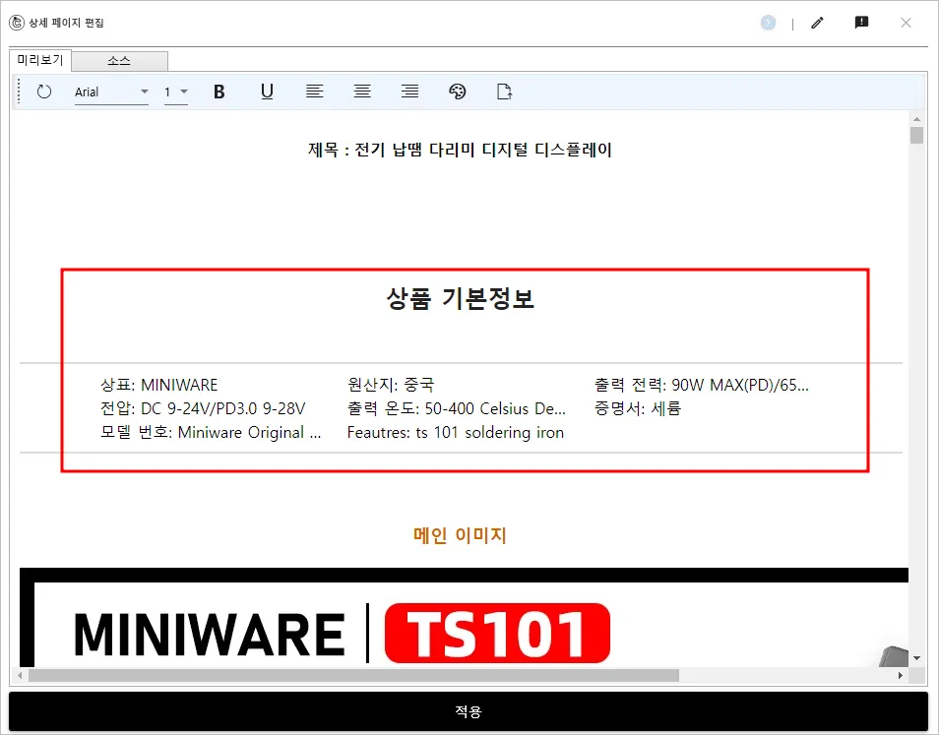The image size is (939, 735).
Task: Click the text 상표: MINIWARE
Action: (x=158, y=385)
